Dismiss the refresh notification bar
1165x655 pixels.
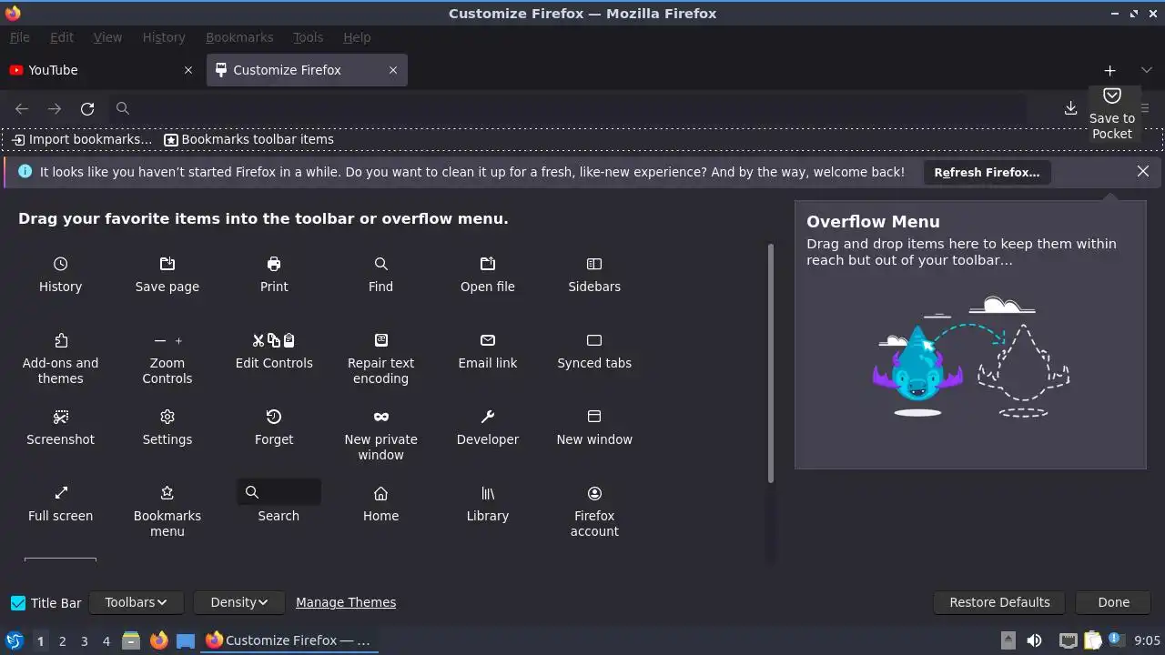pos(1143,171)
